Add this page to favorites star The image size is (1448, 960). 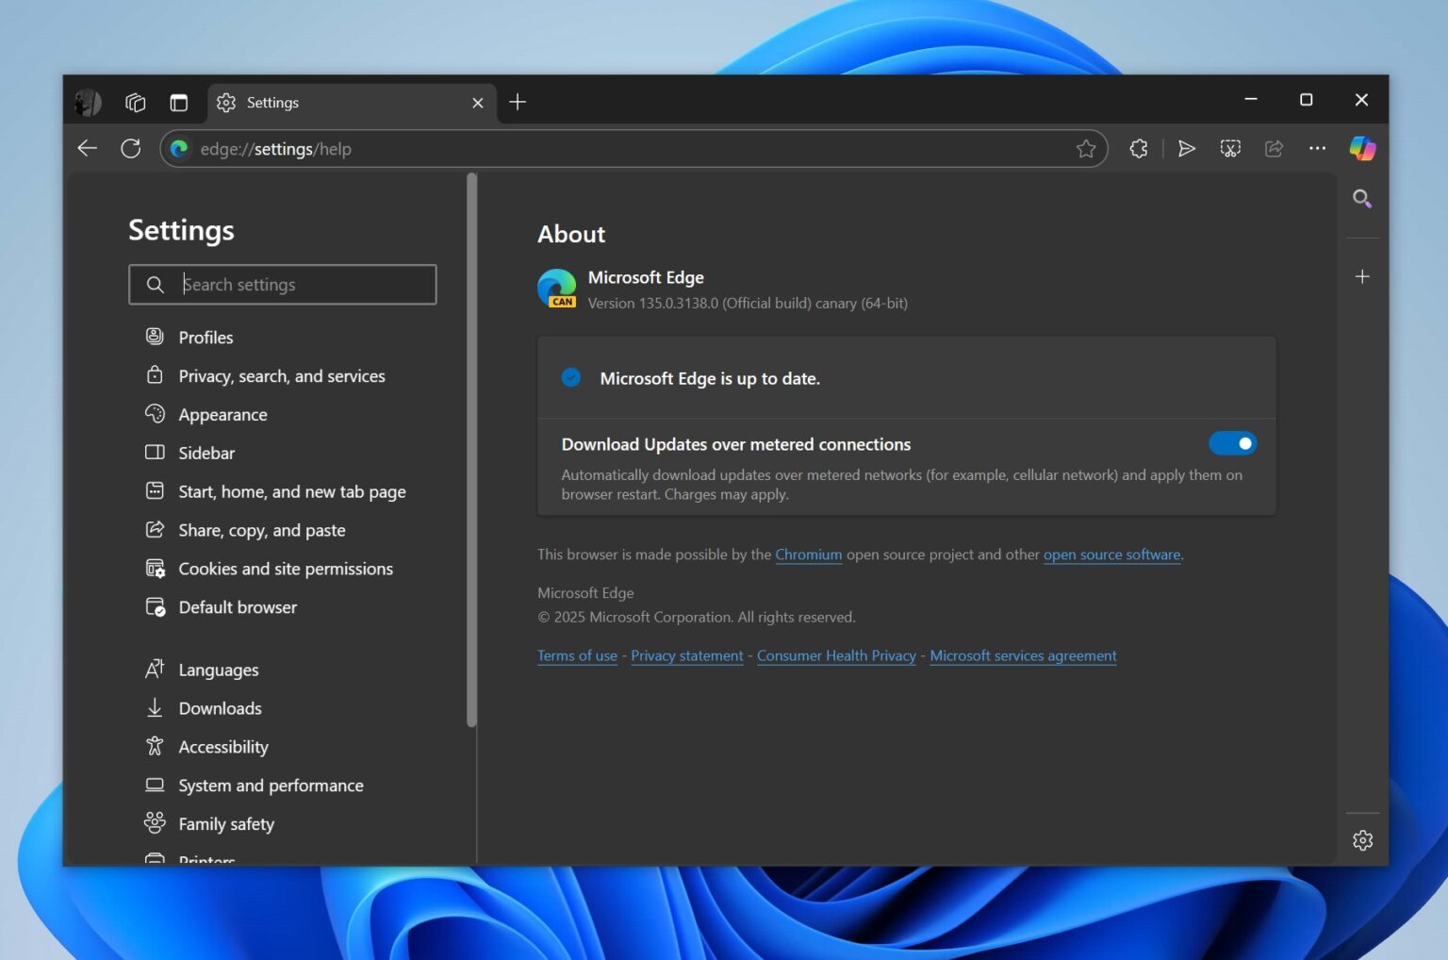(x=1087, y=148)
